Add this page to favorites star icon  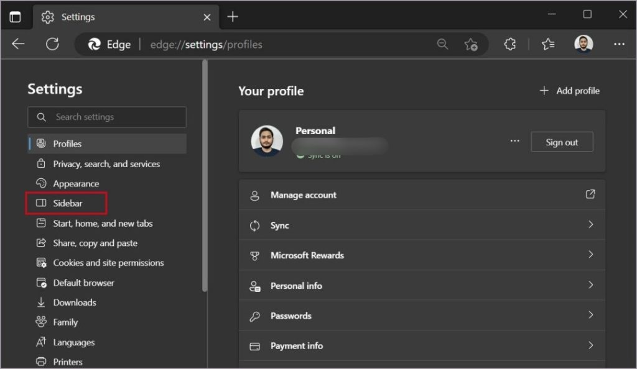(x=471, y=44)
